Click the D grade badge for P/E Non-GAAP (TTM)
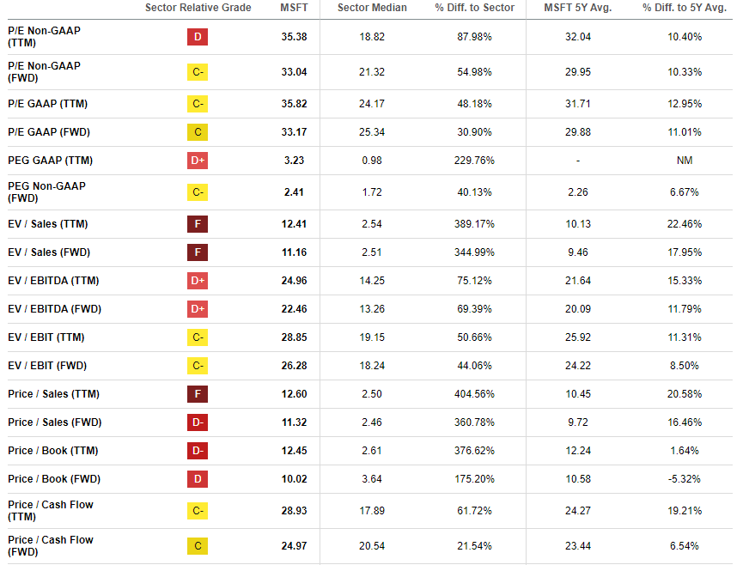 click(198, 37)
